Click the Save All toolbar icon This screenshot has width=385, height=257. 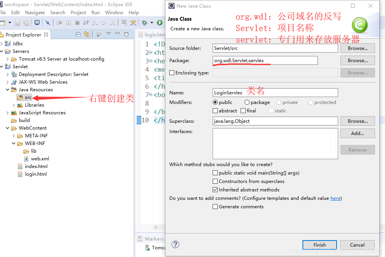point(26,23)
